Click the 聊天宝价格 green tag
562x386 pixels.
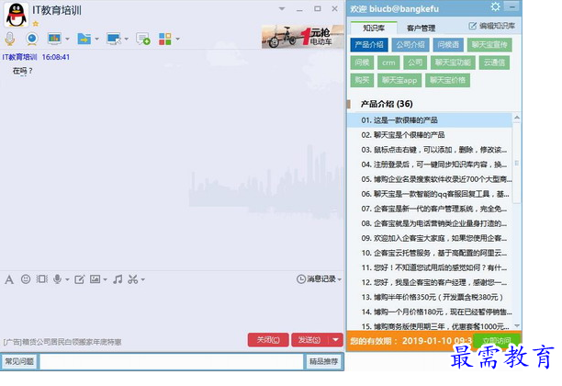pyautogui.click(x=447, y=80)
